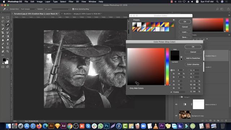Viewport: 231px width, 130px height.
Task: Open the eyedropper tool preset picker arrow
Action: [7, 9]
